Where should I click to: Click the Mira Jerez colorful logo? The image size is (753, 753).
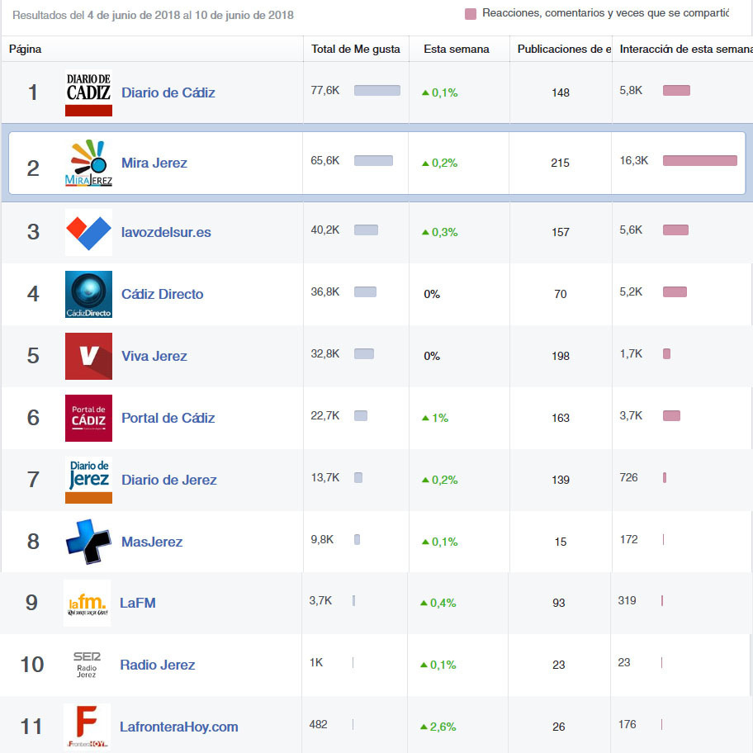[88, 163]
